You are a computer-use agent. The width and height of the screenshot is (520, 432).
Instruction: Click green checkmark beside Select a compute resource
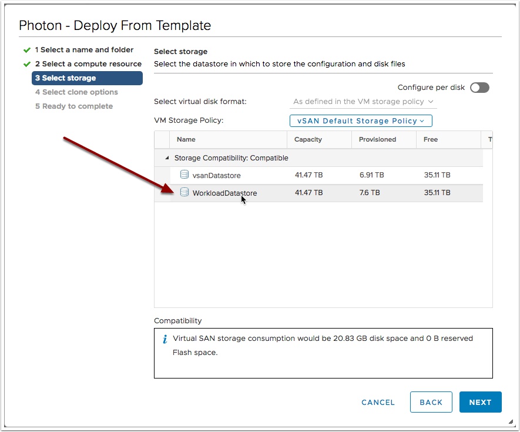27,64
